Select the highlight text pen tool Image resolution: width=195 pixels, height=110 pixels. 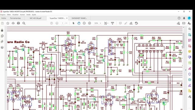pos(126,23)
